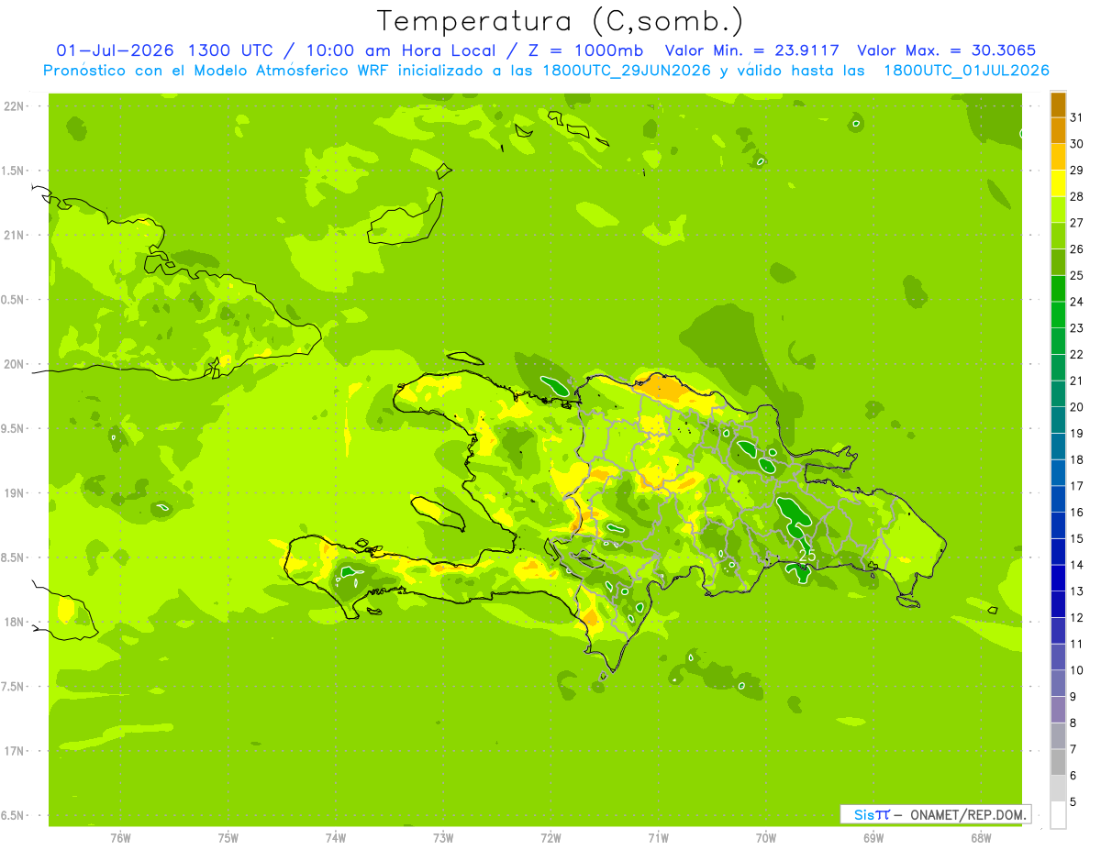This screenshot has width=1101, height=850.
Task: Click the "18N" latitude axis label
Action: pyautogui.click(x=14, y=622)
